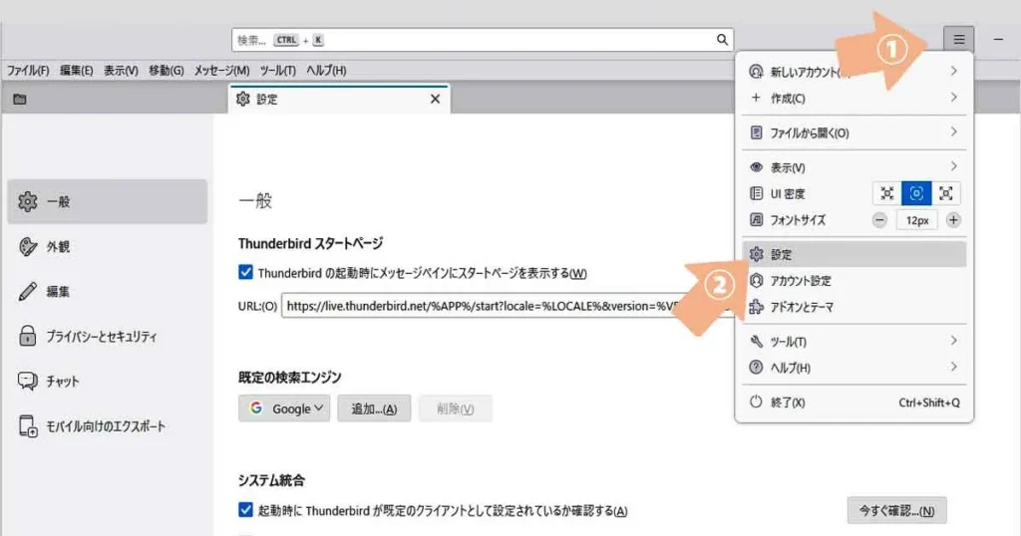Toggle default client check on startup checkbox

point(245,510)
